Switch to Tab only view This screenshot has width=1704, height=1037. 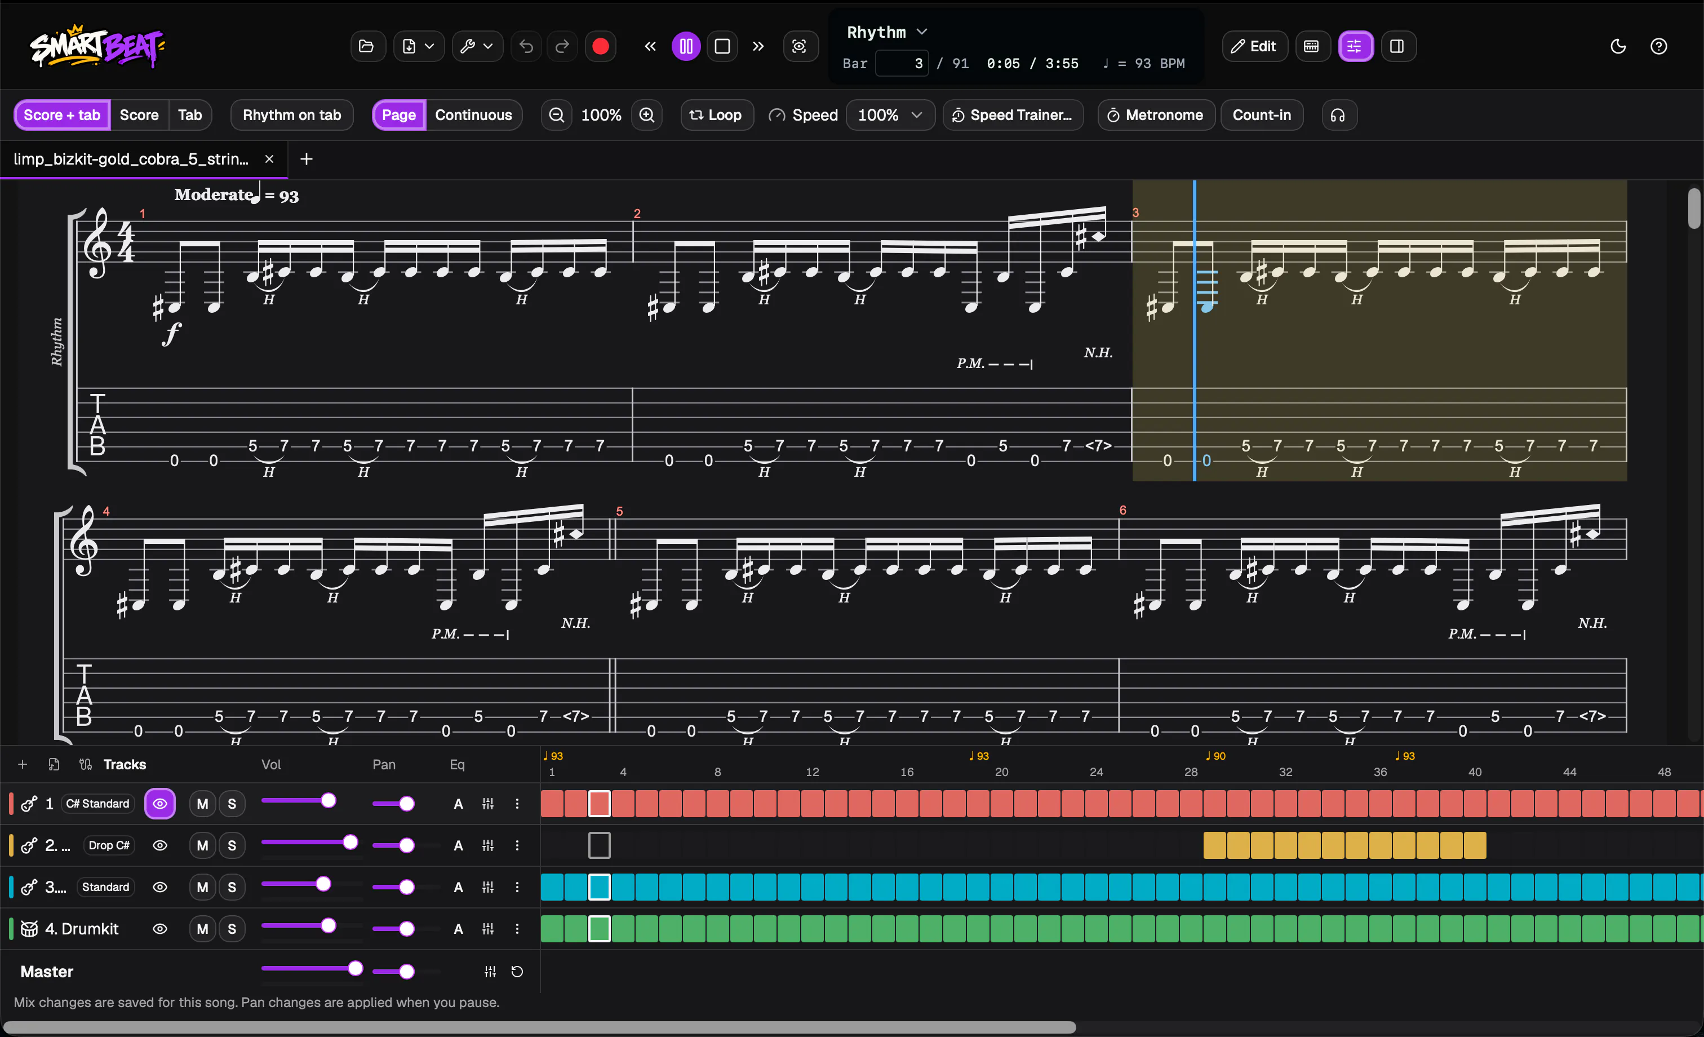190,115
